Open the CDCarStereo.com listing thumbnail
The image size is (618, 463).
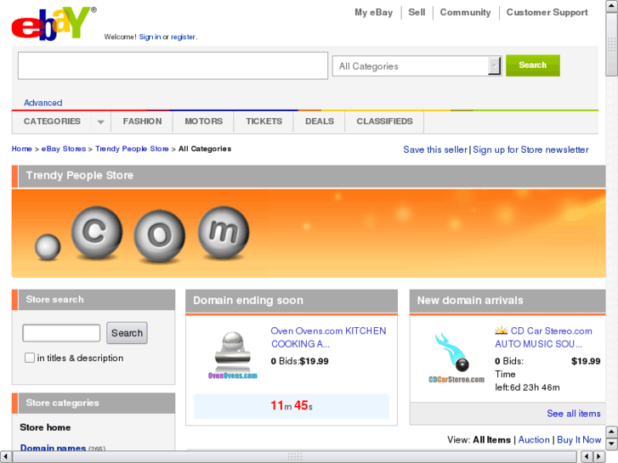(x=456, y=359)
